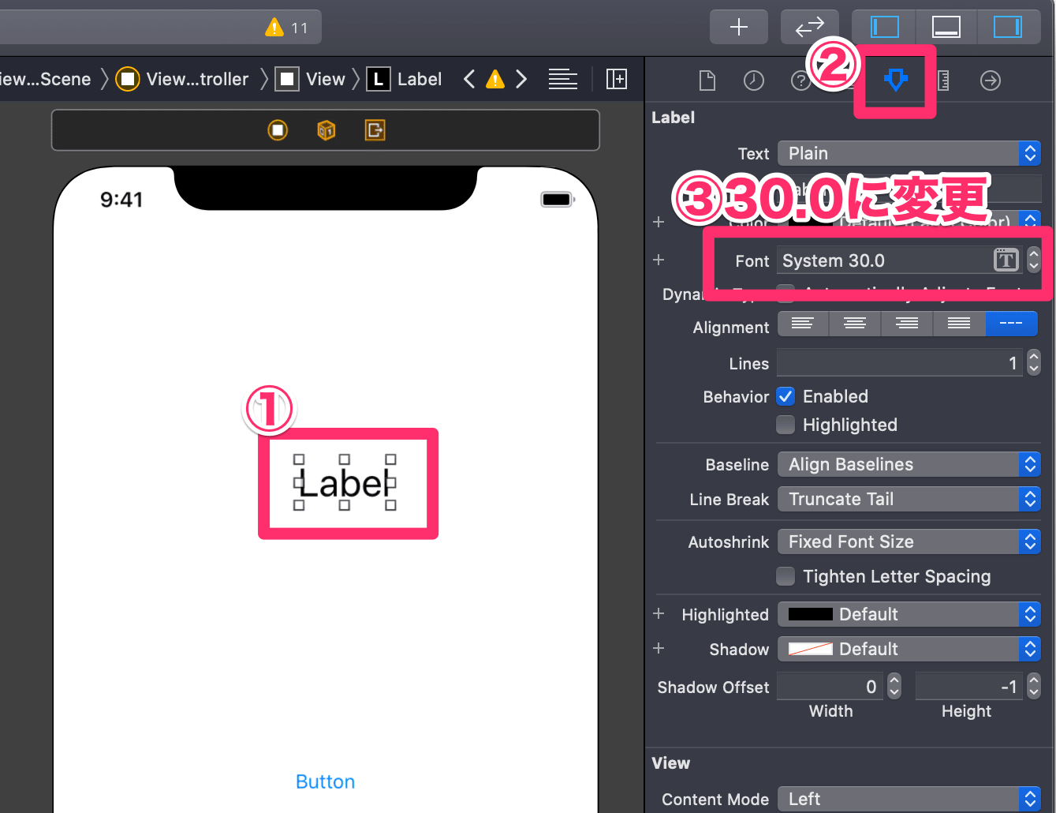Go to next issue with the right chevron
Image resolution: width=1056 pixels, height=813 pixels.
click(521, 79)
